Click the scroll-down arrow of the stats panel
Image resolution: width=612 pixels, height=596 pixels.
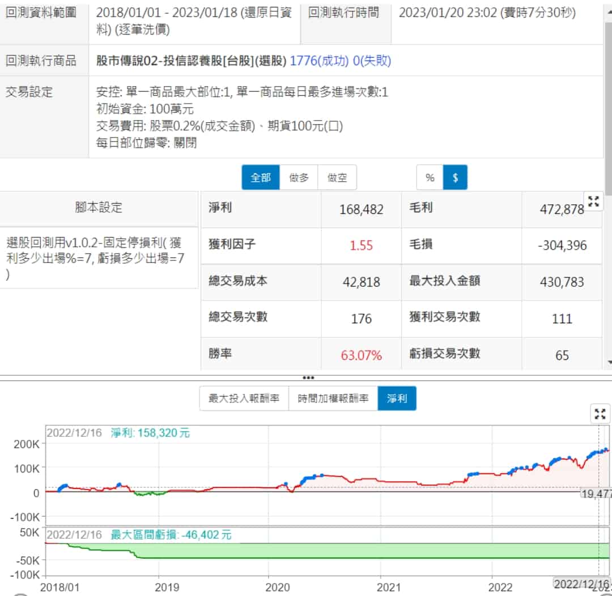click(609, 362)
